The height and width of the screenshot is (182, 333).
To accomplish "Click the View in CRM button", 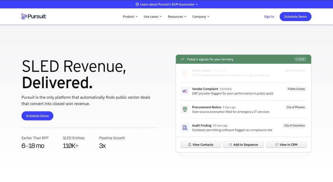I will tap(286, 145).
